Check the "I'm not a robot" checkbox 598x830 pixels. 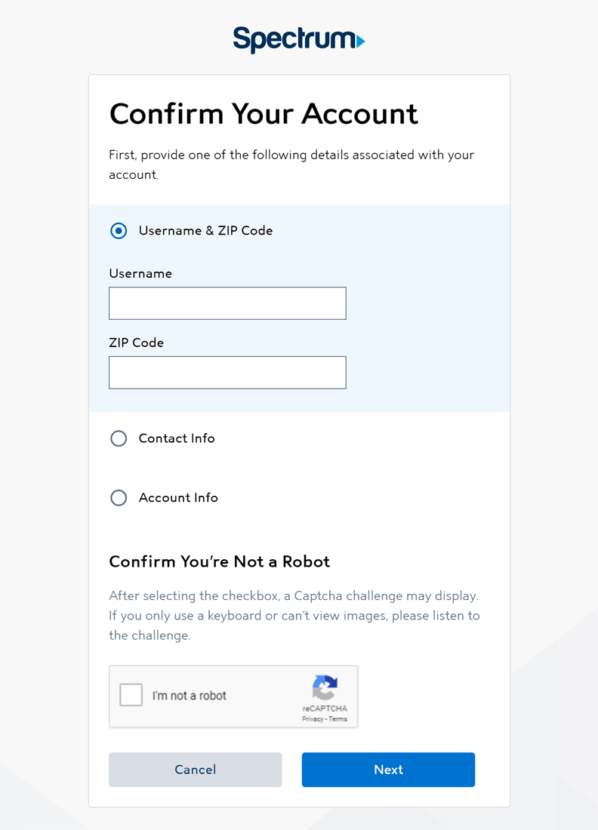click(131, 695)
